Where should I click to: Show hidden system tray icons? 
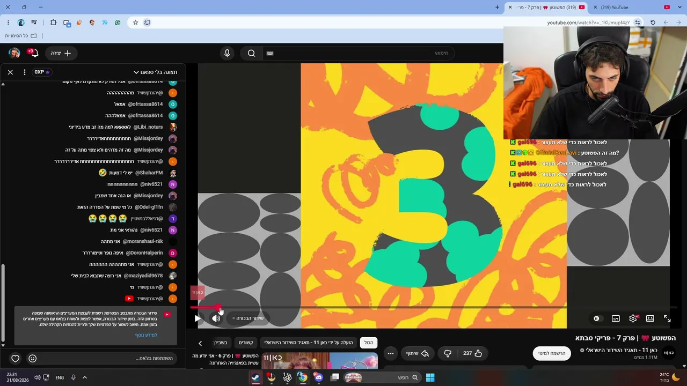(x=85, y=377)
